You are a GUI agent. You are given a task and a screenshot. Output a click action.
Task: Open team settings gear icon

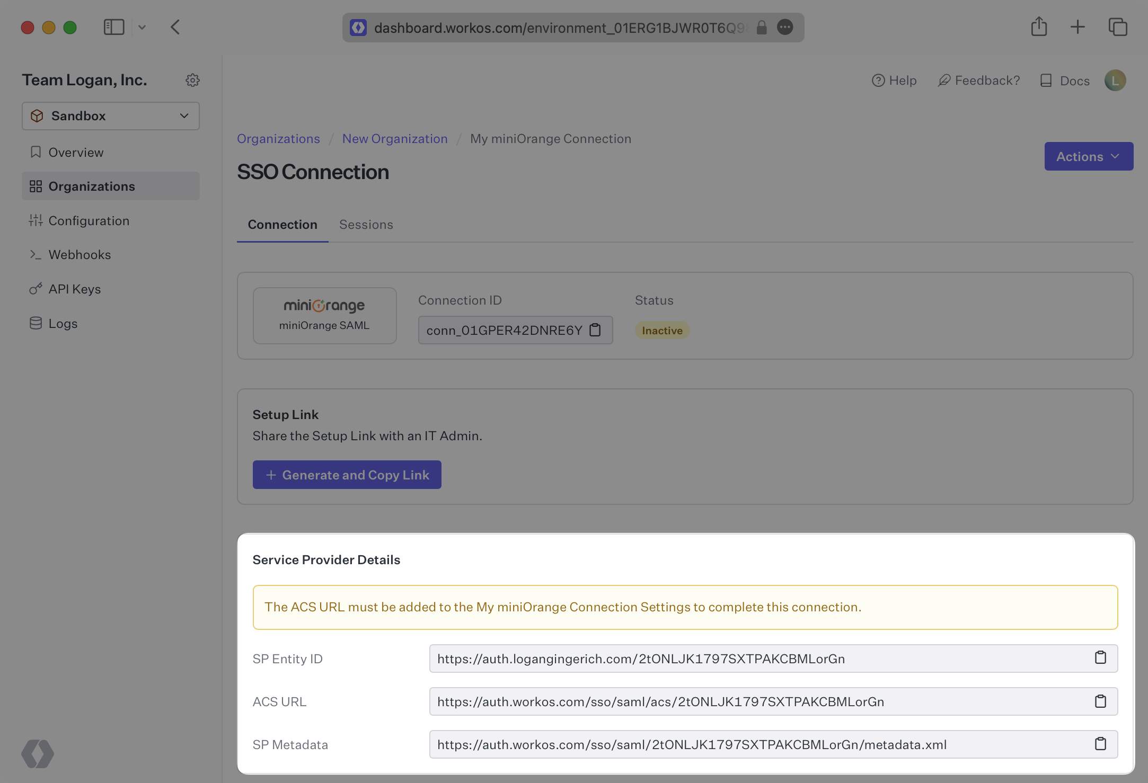(x=192, y=80)
